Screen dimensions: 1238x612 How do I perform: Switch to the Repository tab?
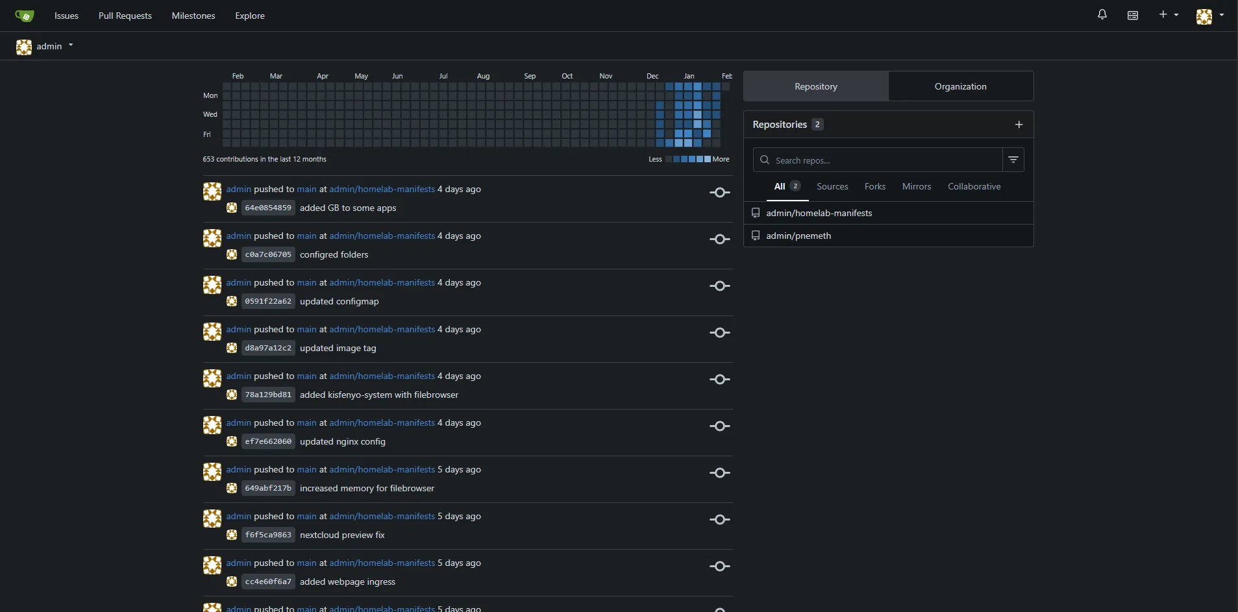coord(814,86)
